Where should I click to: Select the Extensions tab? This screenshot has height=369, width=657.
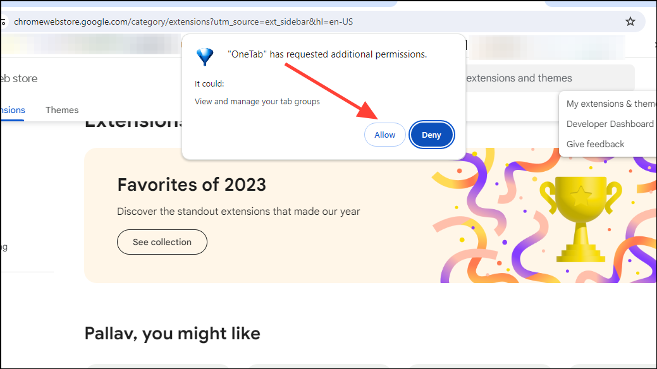13,110
